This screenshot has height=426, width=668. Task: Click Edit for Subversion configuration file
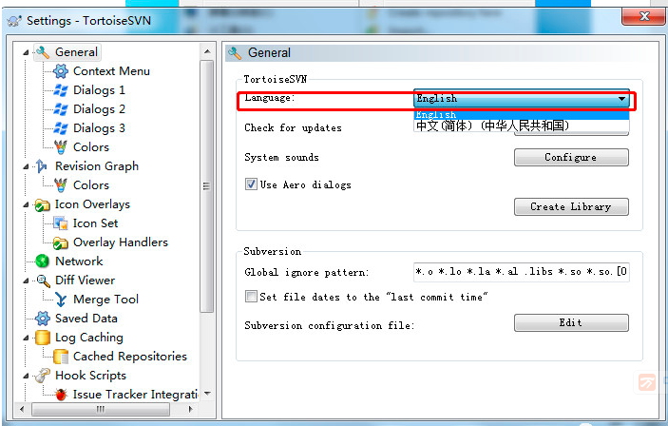(571, 322)
